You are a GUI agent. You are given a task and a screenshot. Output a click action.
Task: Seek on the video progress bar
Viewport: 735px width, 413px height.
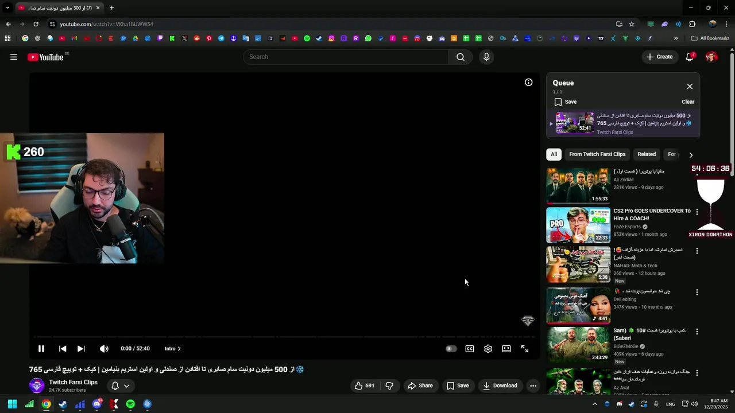click(x=284, y=336)
